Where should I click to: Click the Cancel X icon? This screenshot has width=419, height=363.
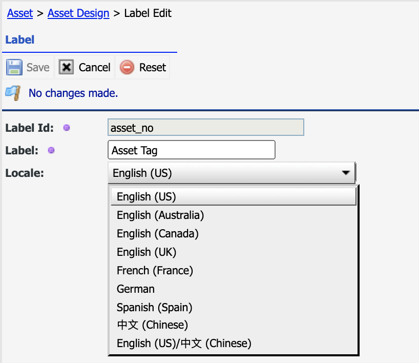pos(66,67)
